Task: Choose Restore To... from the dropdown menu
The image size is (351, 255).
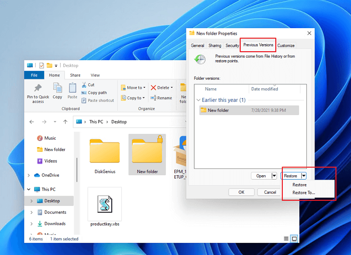Action: click(303, 193)
